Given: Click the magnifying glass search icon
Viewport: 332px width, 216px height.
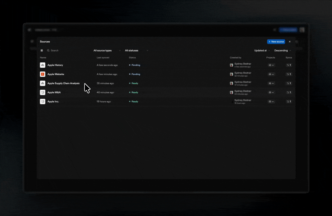Looking at the screenshot, I should (48, 50).
